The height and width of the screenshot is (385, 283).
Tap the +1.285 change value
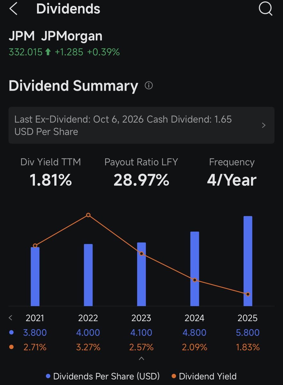69,52
